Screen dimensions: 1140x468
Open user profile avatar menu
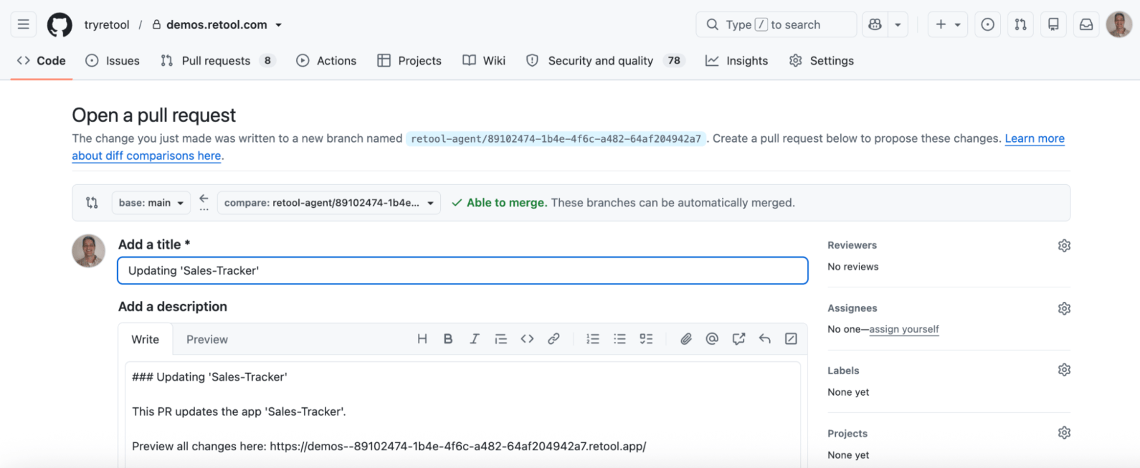pyautogui.click(x=1119, y=25)
